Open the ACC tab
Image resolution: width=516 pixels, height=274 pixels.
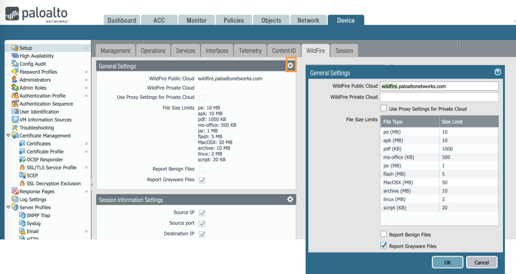159,20
